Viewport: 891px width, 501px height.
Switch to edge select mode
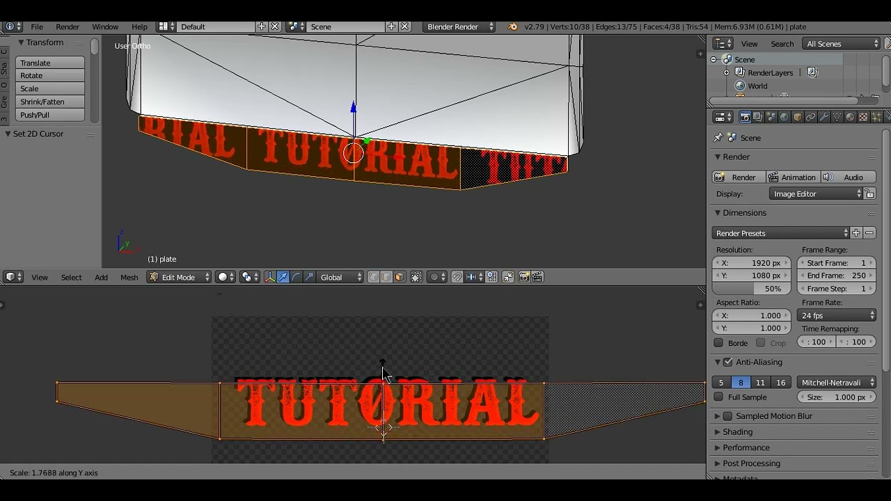386,277
